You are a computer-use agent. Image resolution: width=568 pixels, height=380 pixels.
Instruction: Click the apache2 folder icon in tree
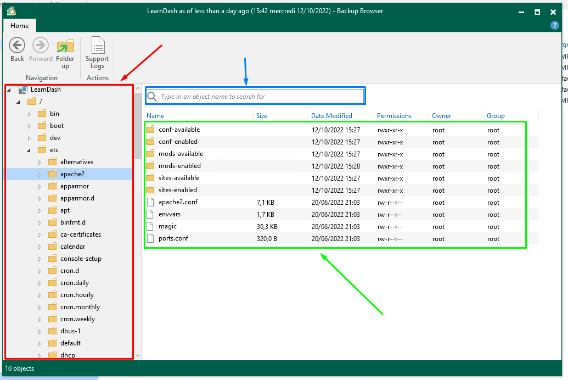pyautogui.click(x=53, y=174)
